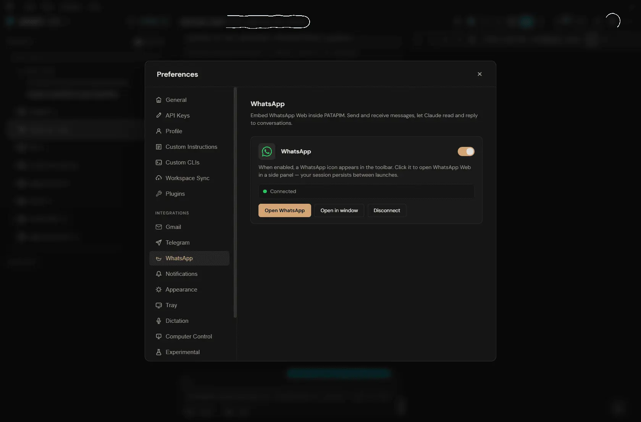This screenshot has width=641, height=422.
Task: Click the Custom Instructions document icon
Action: [159, 147]
